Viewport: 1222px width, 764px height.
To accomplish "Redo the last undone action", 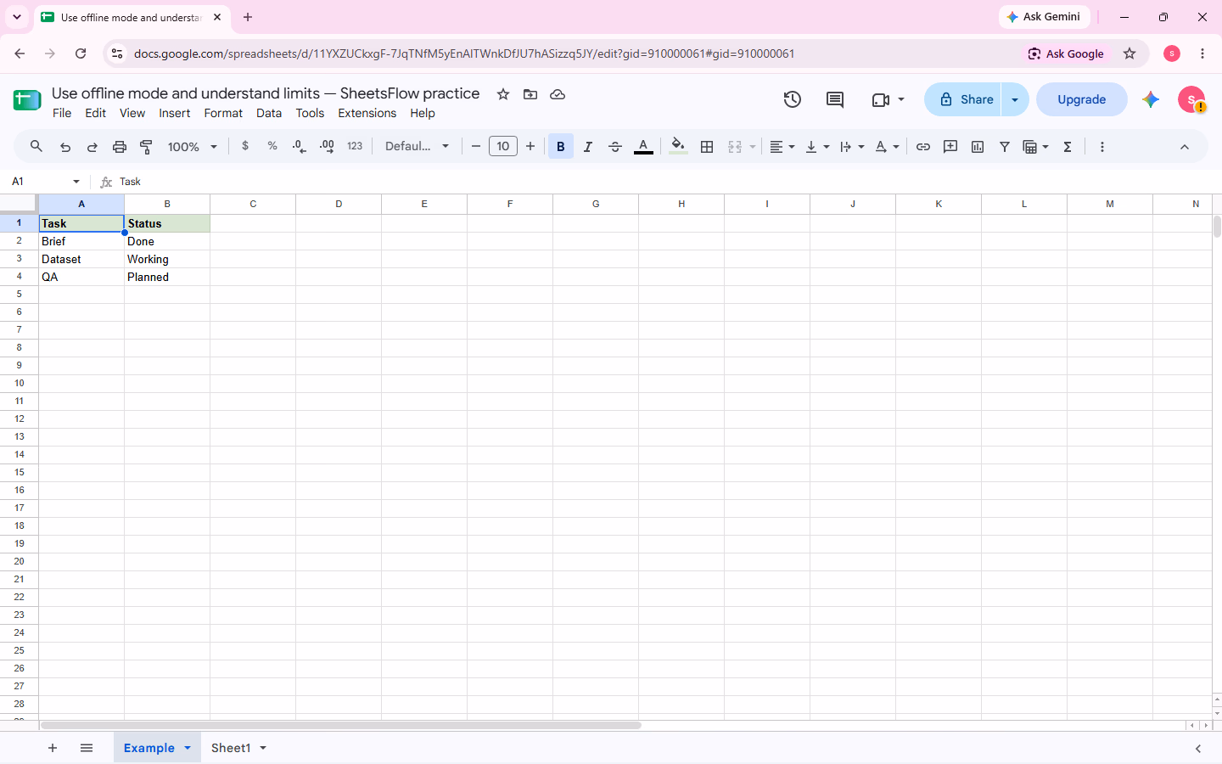I will click(x=92, y=147).
